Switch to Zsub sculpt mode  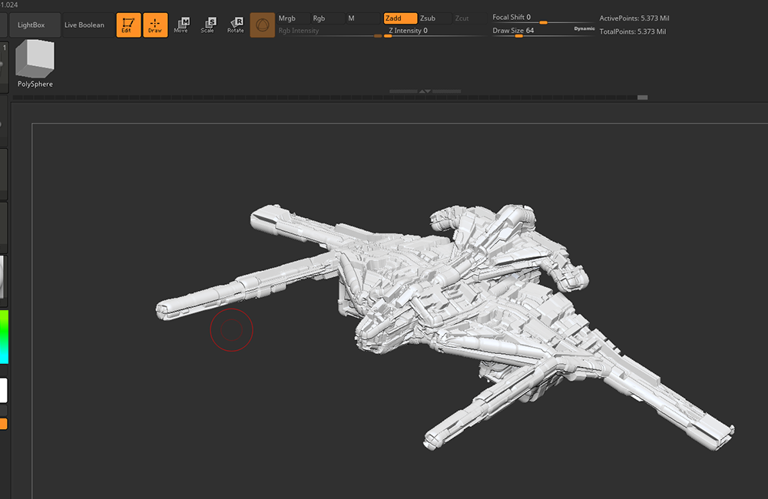pyautogui.click(x=435, y=18)
